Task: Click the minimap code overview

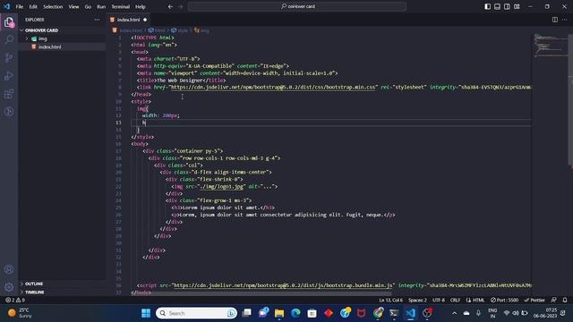Action: click(551, 46)
